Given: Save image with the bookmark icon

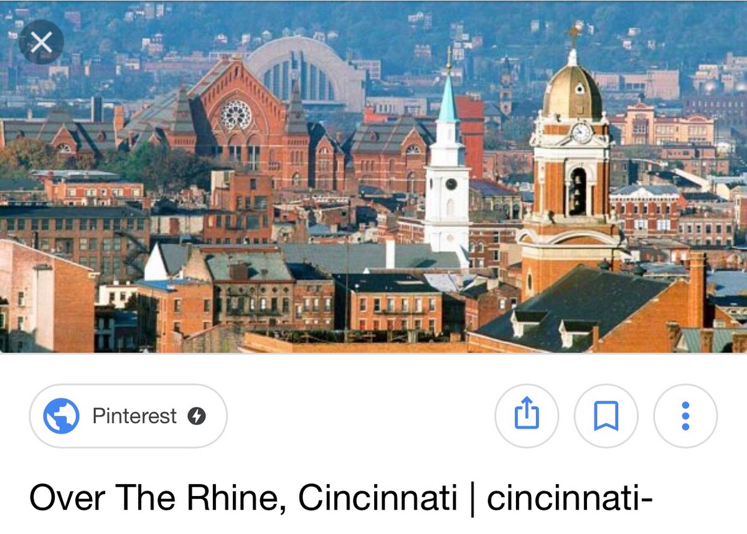Looking at the screenshot, I should click(x=606, y=415).
